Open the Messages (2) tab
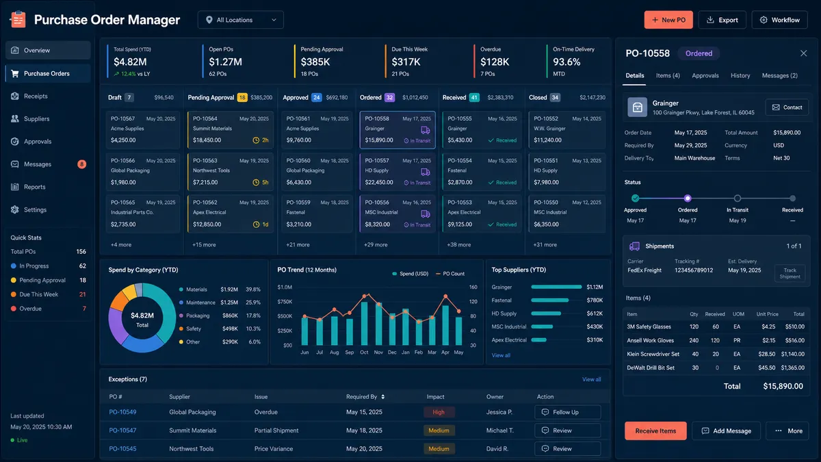The image size is (821, 462). tap(780, 75)
